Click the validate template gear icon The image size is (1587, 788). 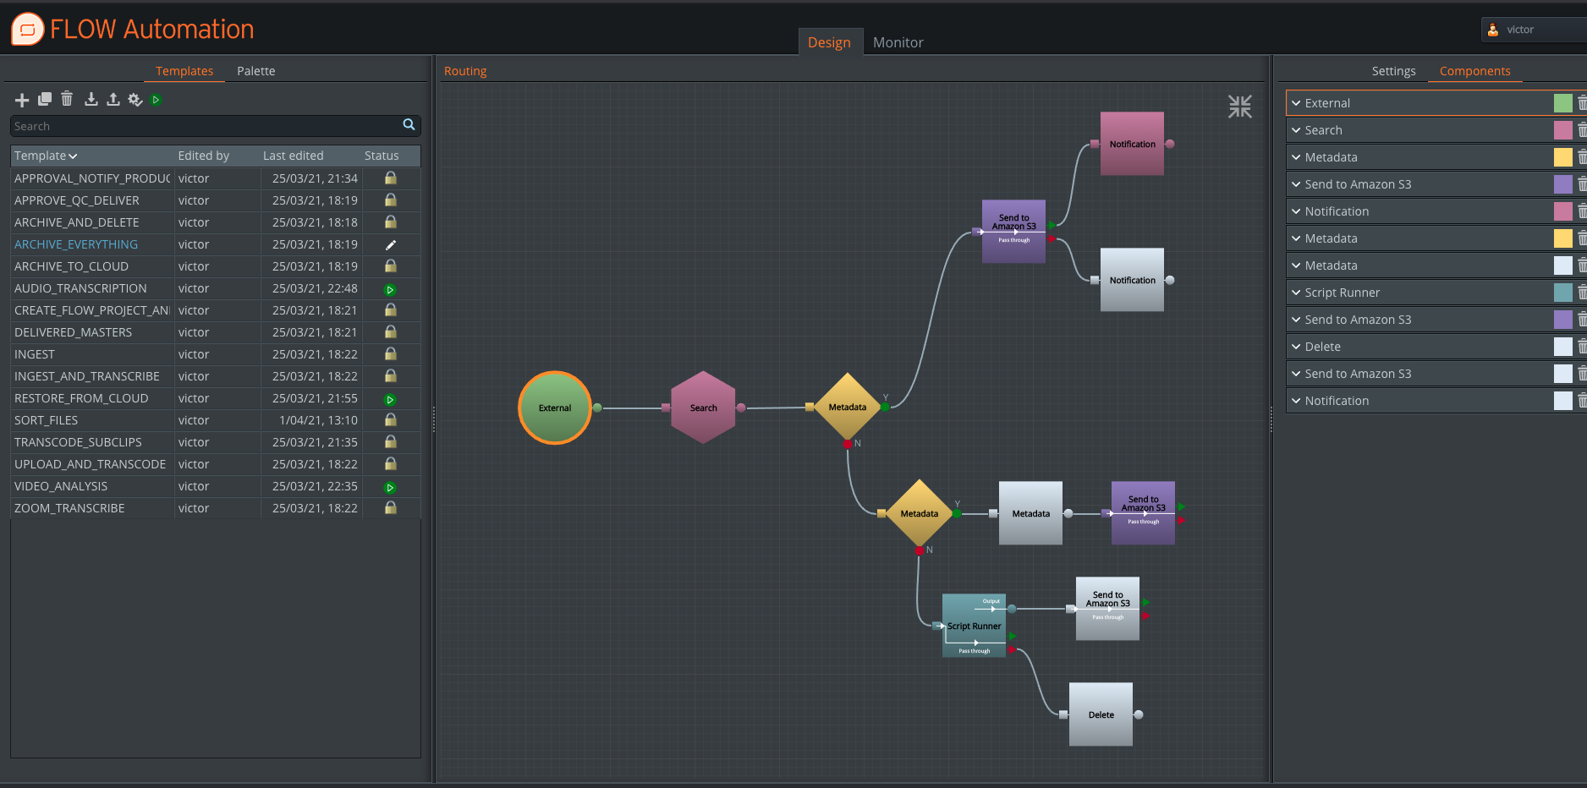pos(135,100)
